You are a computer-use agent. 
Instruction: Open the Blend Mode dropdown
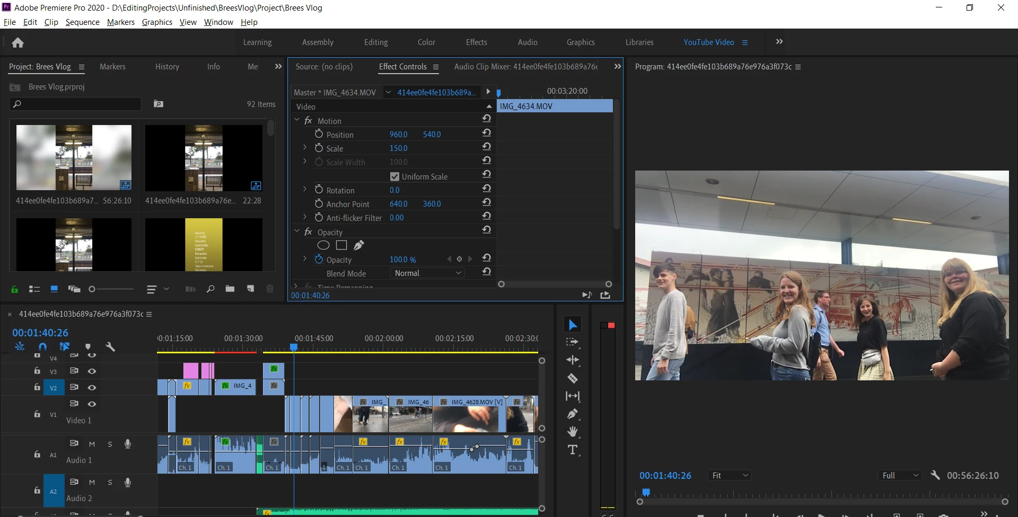[x=427, y=273]
